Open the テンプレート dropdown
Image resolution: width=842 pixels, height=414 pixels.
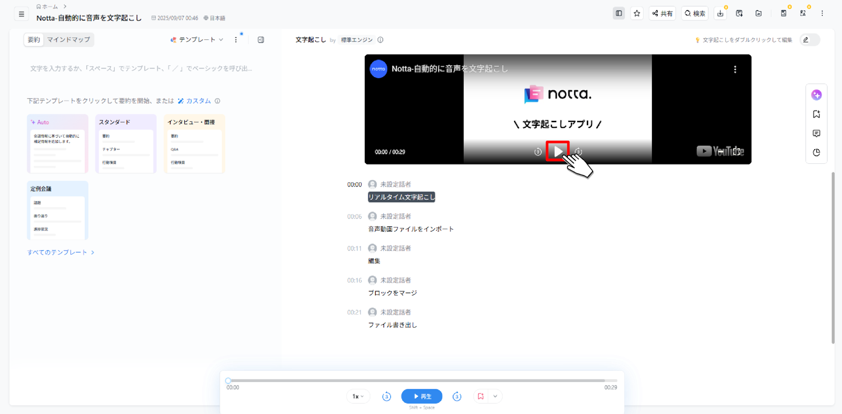tap(197, 39)
